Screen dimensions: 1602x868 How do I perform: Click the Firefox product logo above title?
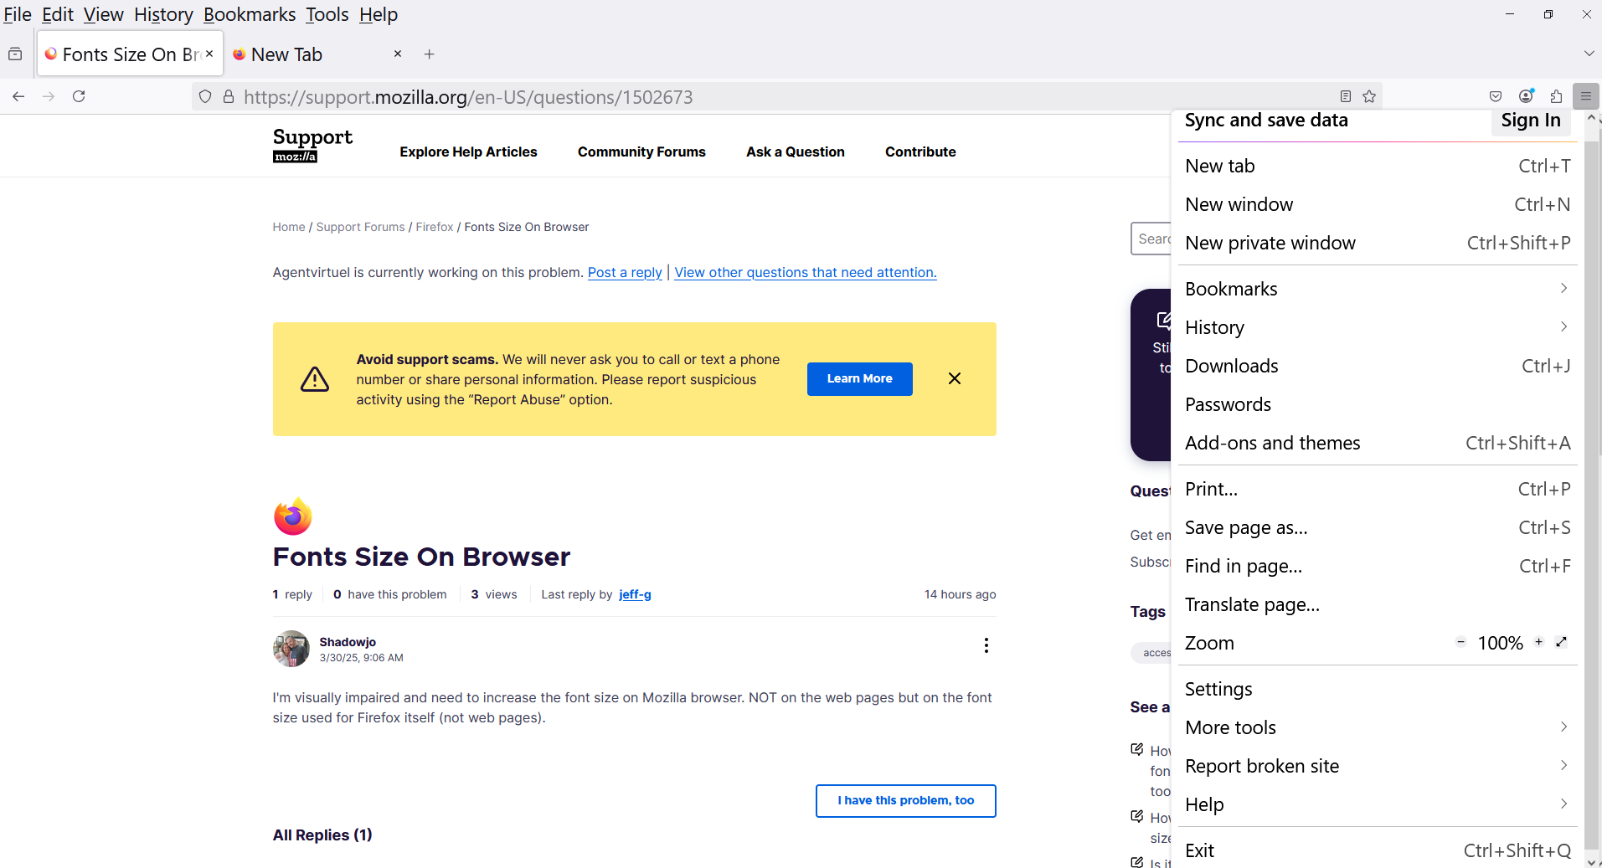(293, 516)
